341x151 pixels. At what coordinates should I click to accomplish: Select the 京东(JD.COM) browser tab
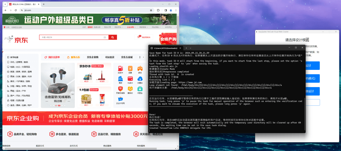pos(24,4)
